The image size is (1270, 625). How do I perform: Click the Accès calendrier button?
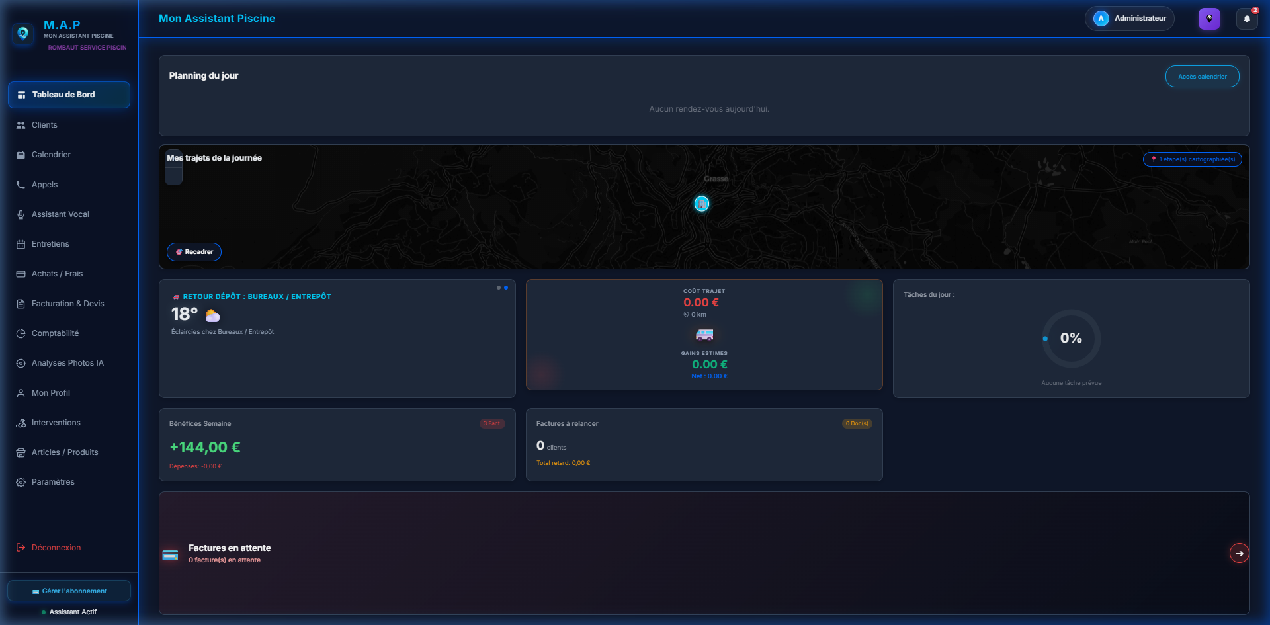[1202, 76]
